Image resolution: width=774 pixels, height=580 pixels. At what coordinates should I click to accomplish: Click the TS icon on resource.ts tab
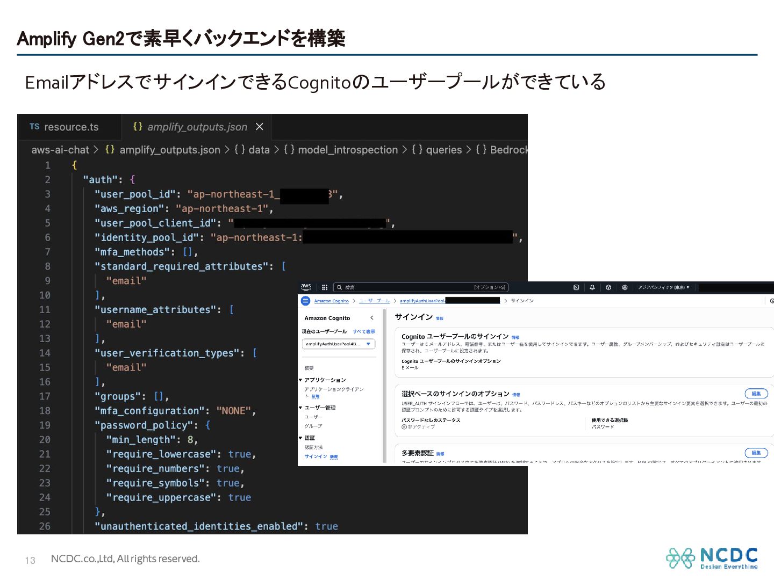coord(34,127)
